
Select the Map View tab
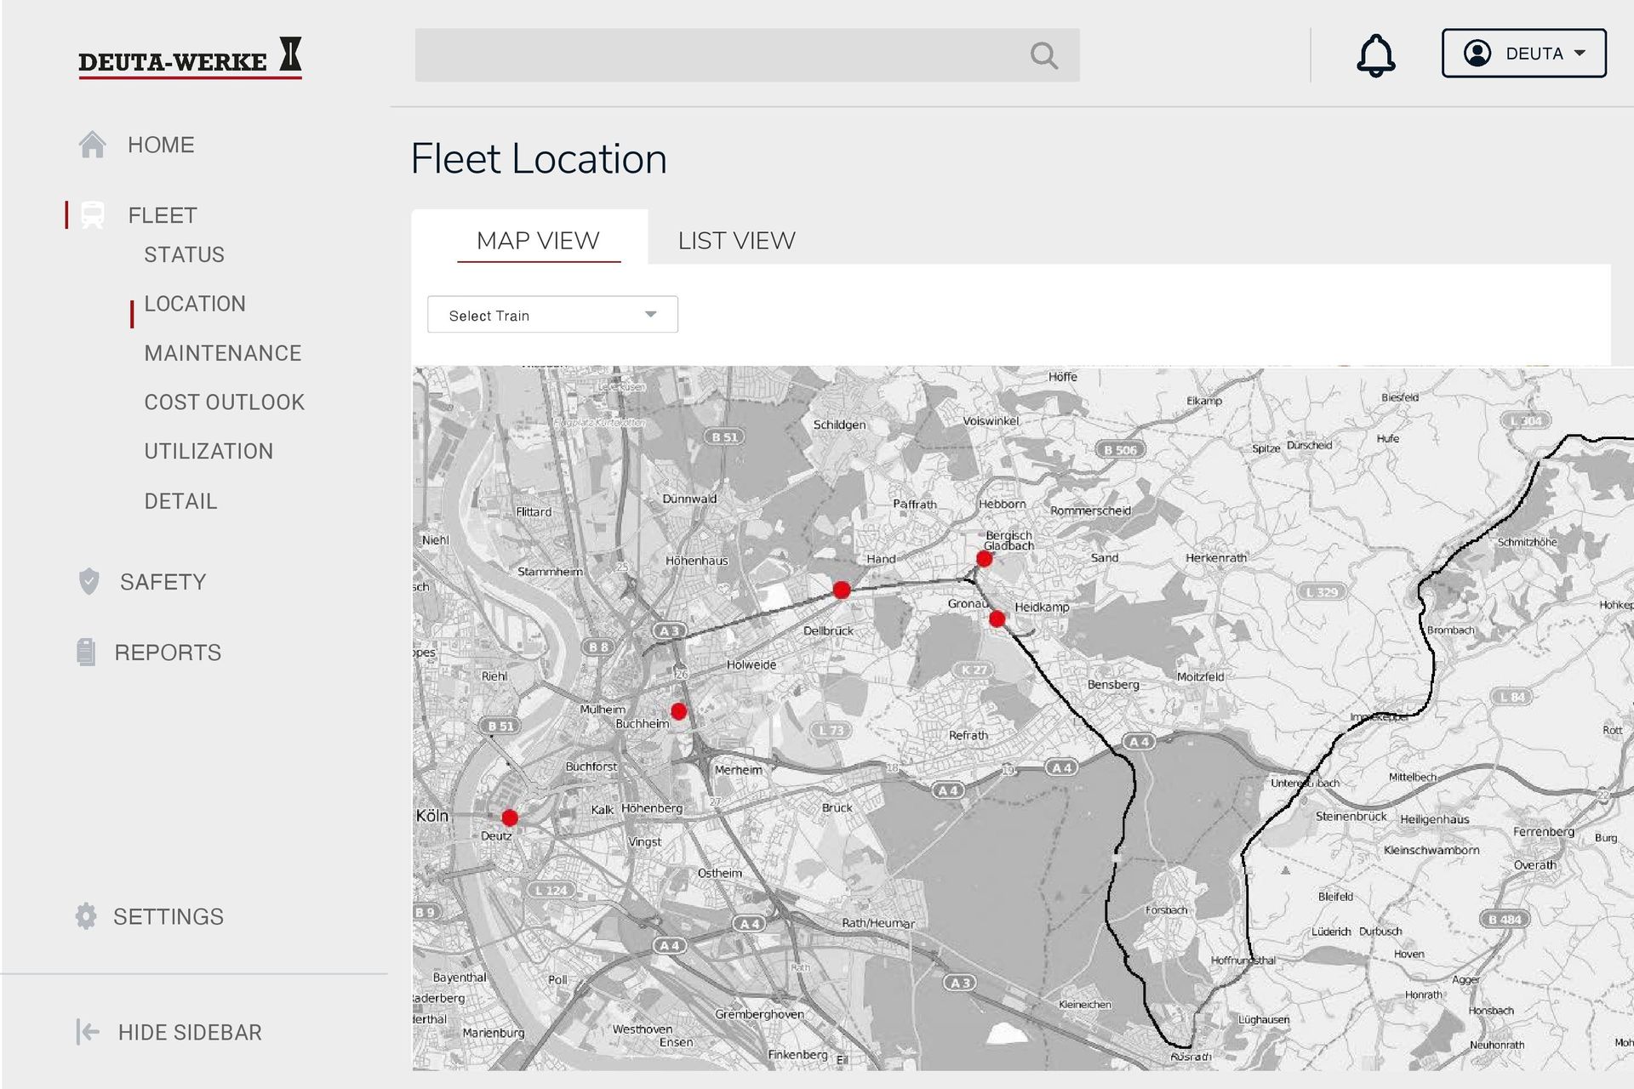click(x=538, y=241)
